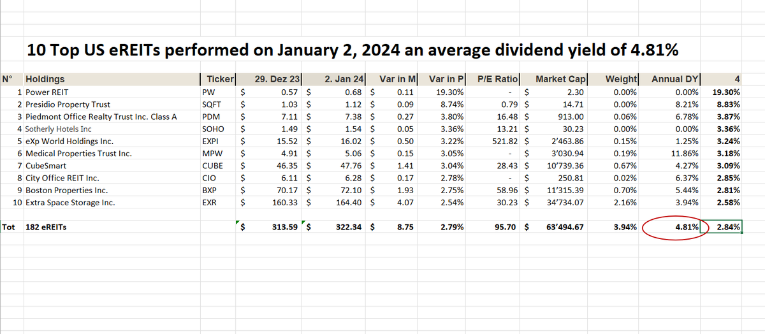765x334 pixels.
Task: Click the highlighted 2.84% total cell
Action: [x=722, y=227]
